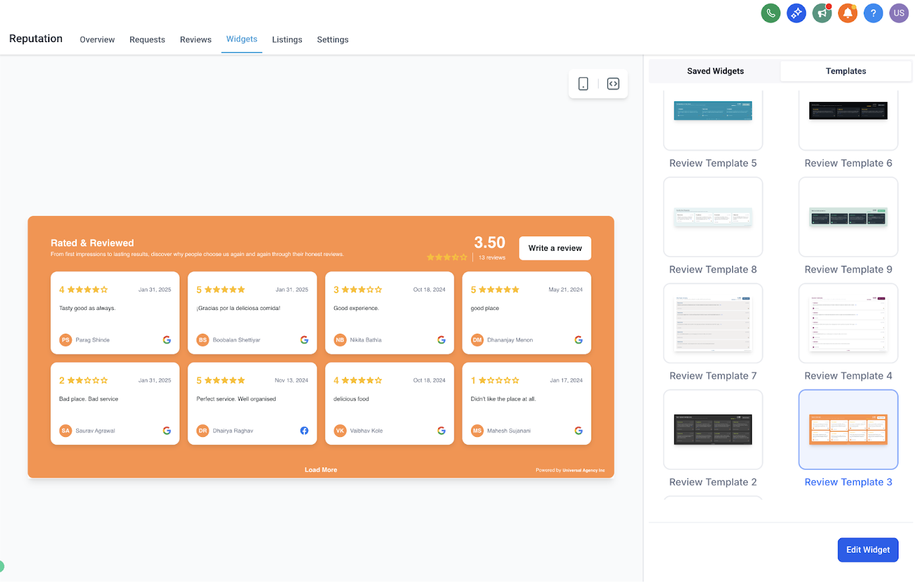Image resolution: width=915 pixels, height=585 pixels.
Task: Click Facebook icon on Dhairya Raghav review
Action: pos(304,430)
